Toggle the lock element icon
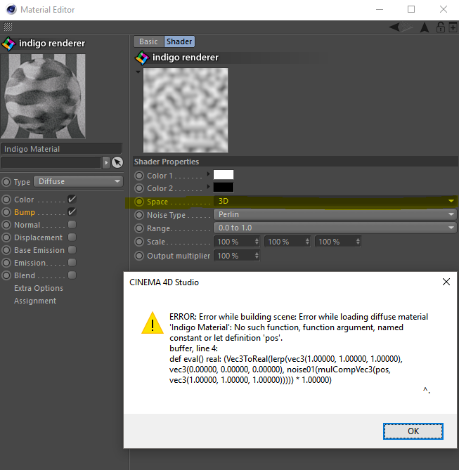The width and height of the screenshot is (459, 470). [440, 27]
